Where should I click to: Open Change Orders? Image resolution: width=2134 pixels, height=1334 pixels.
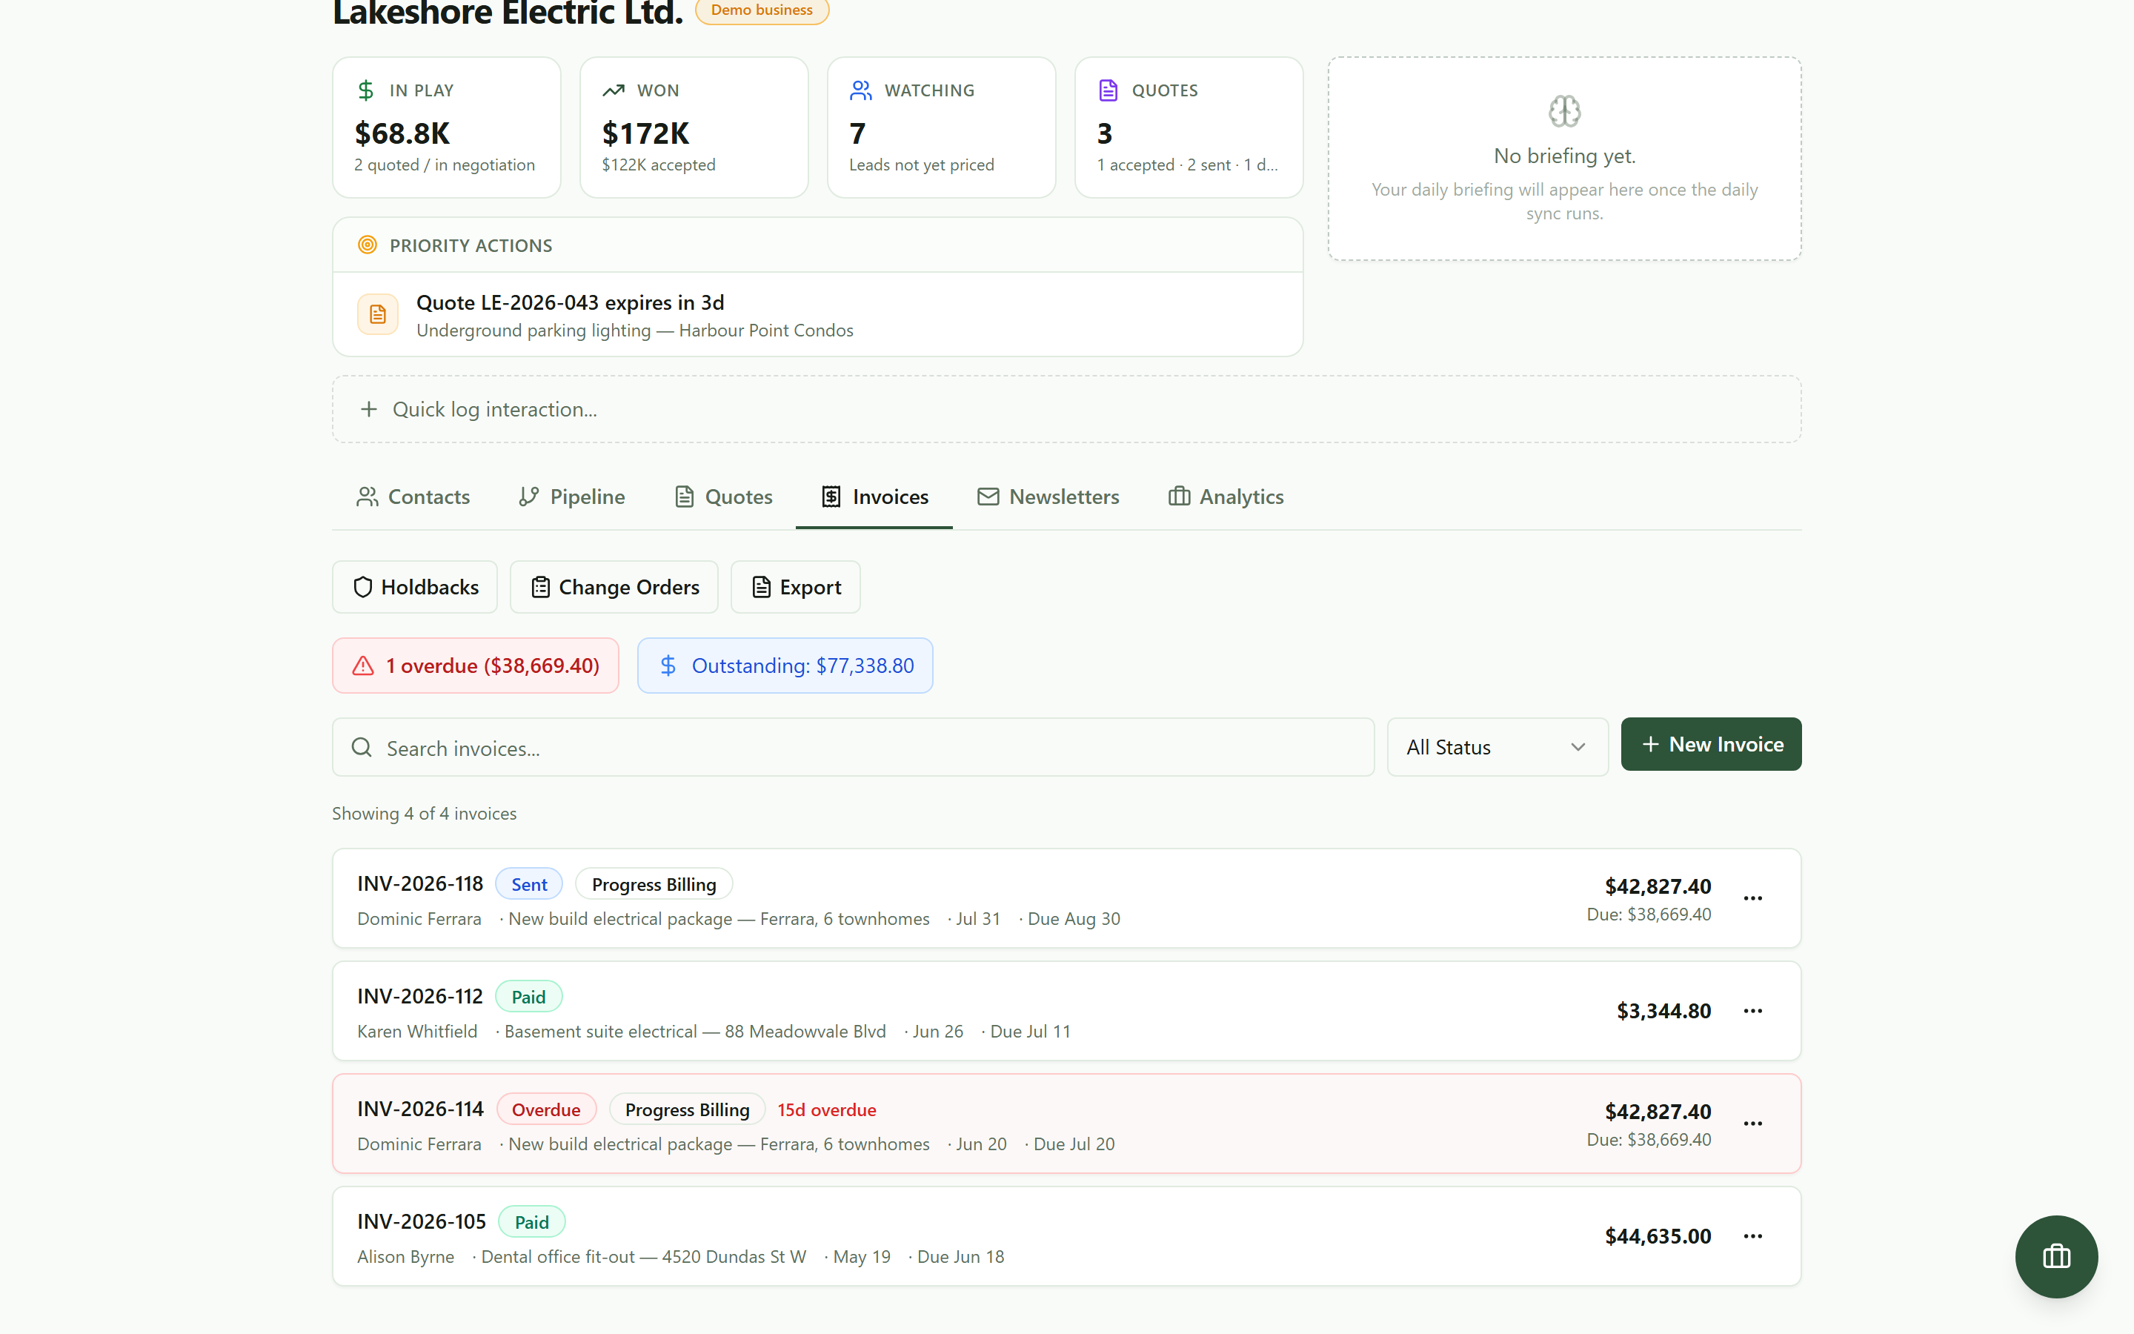(614, 587)
